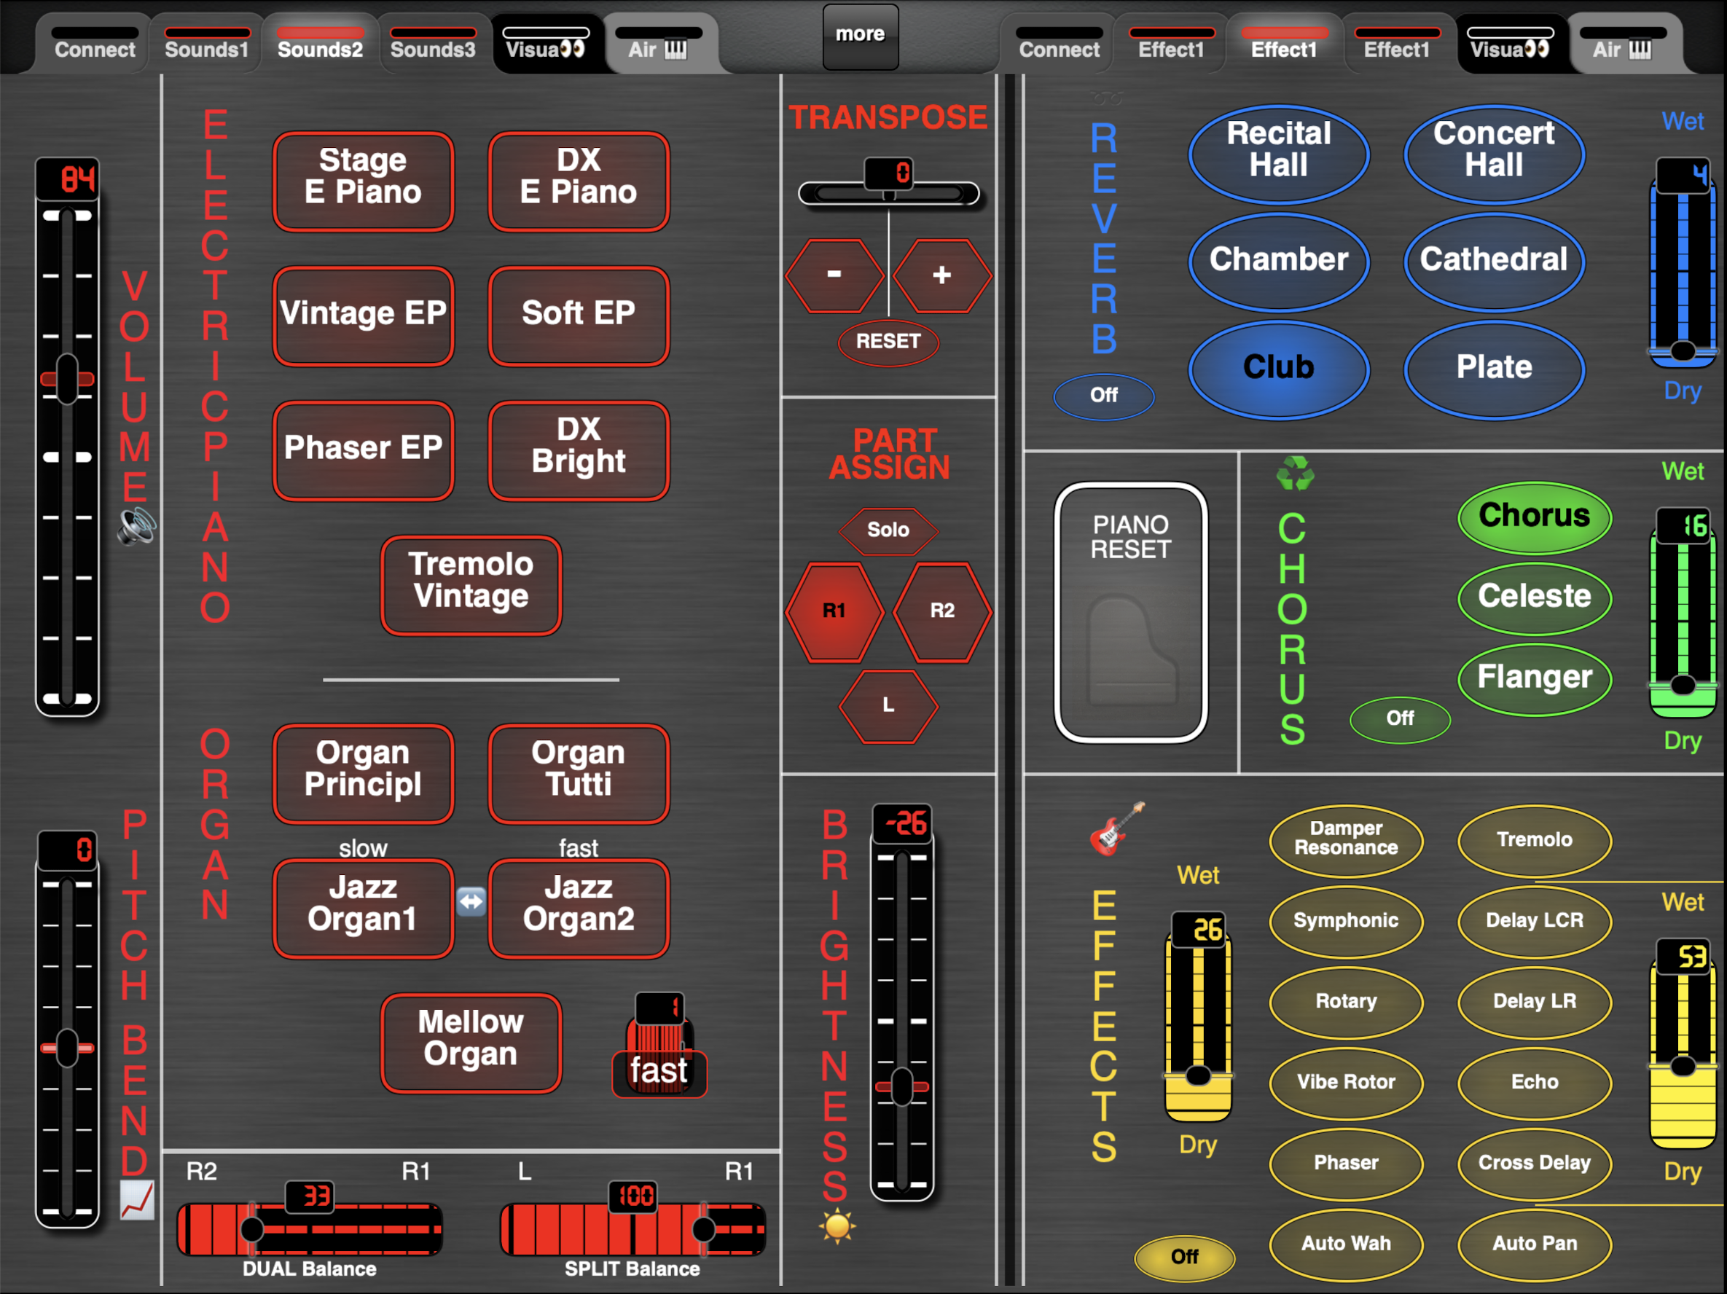The image size is (1727, 1294).
Task: Click the sun icon below Brightness
Action: click(837, 1226)
